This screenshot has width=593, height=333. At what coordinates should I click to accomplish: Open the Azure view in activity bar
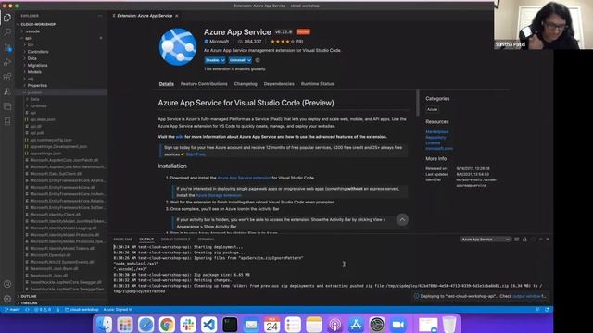point(7,92)
